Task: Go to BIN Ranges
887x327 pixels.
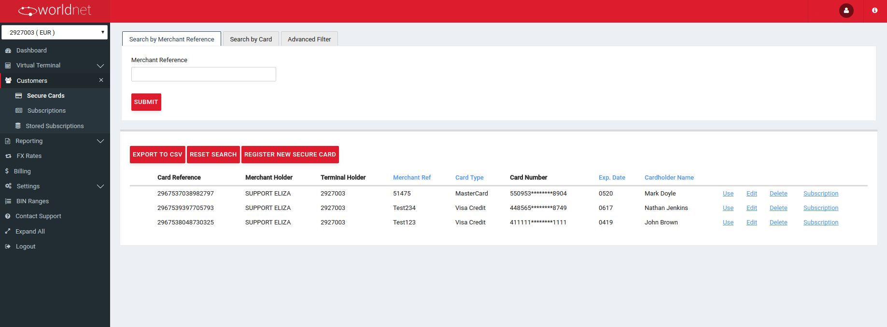Action: point(32,201)
